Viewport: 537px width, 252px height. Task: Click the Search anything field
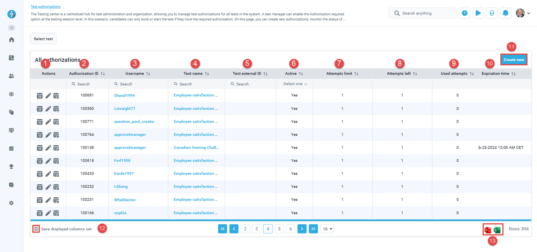pos(423,13)
